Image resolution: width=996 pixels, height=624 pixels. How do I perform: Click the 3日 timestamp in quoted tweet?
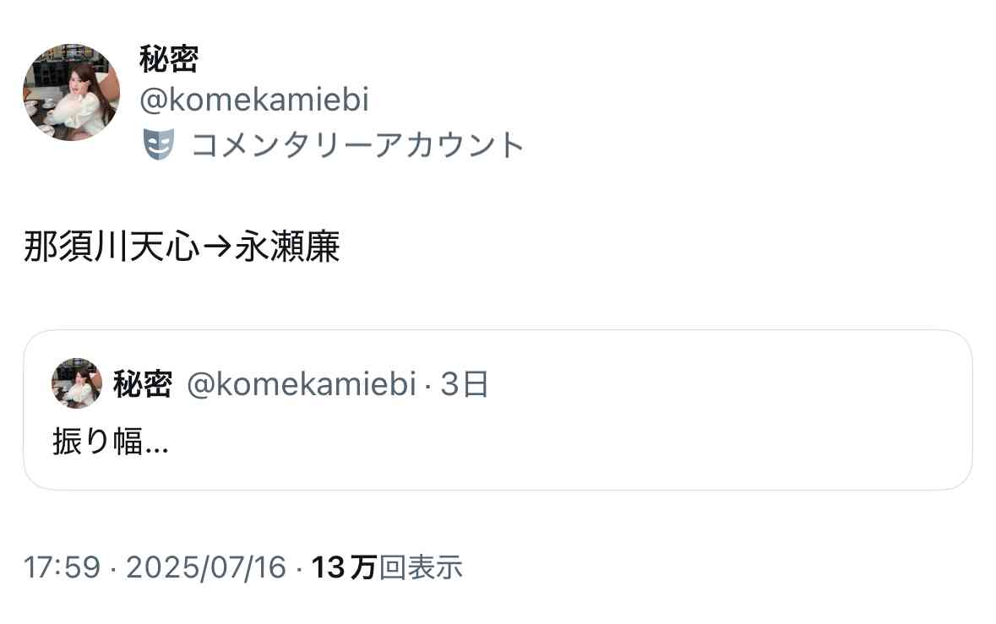(465, 384)
